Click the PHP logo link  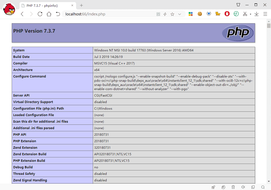238,33
